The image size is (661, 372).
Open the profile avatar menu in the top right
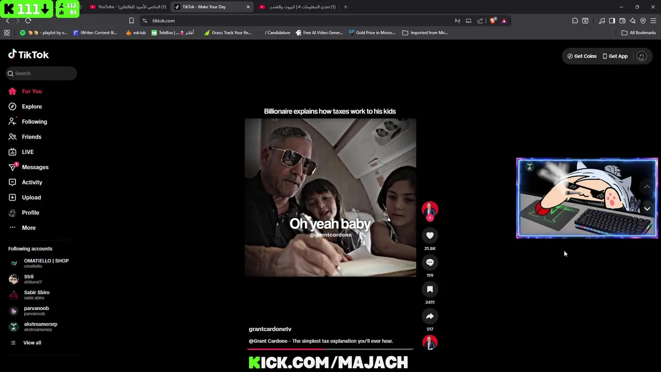[x=641, y=56]
